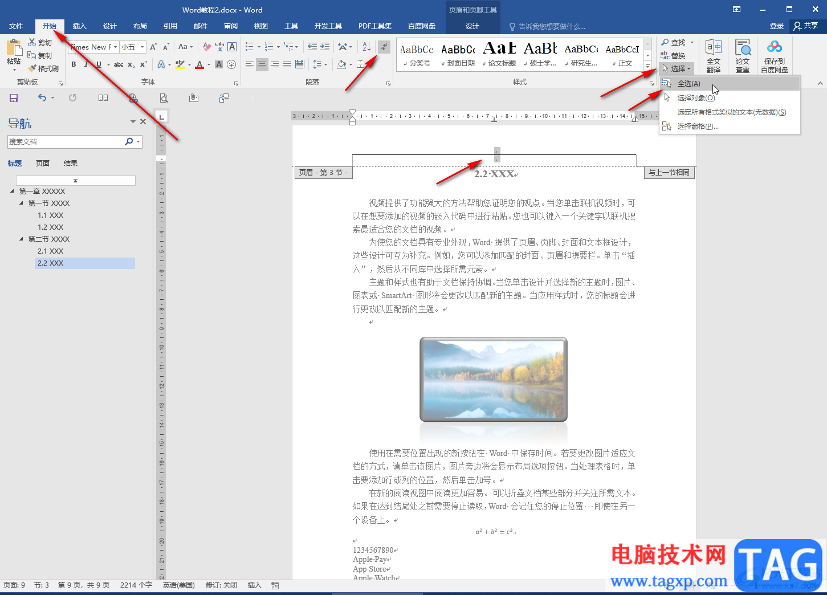Toggle Italic formatting
The height and width of the screenshot is (595, 827).
[86, 64]
